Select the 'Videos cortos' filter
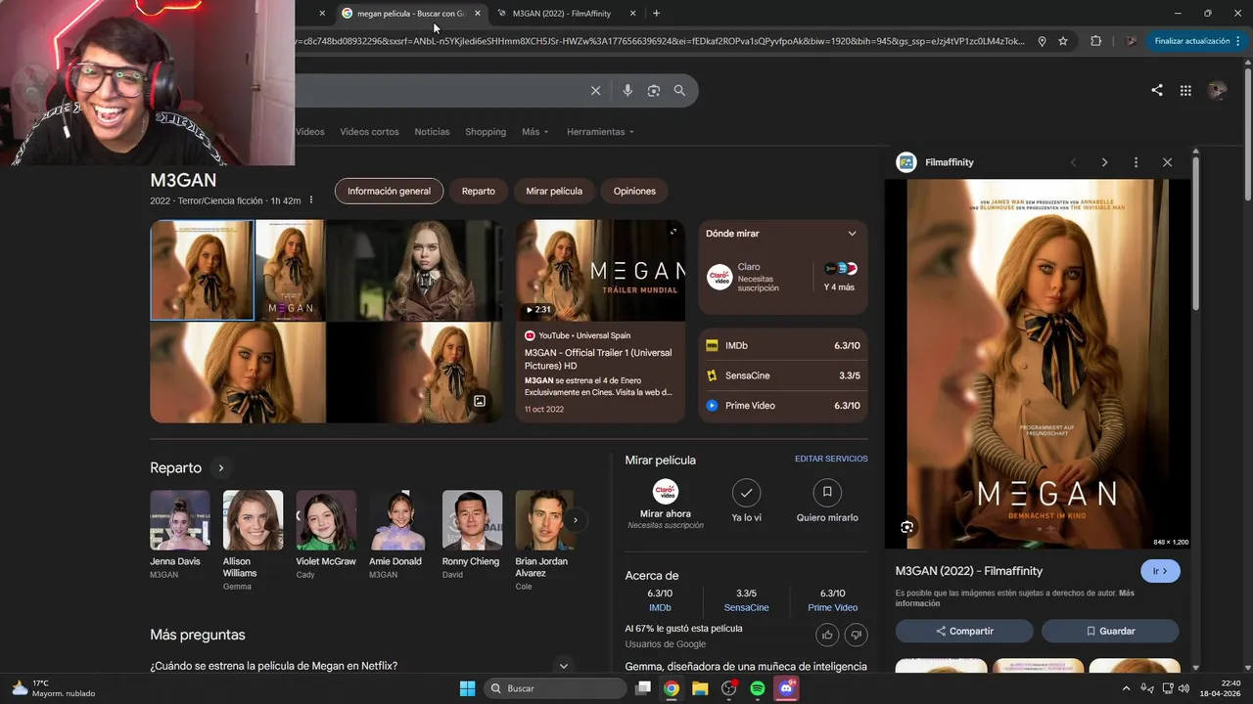 tap(369, 132)
